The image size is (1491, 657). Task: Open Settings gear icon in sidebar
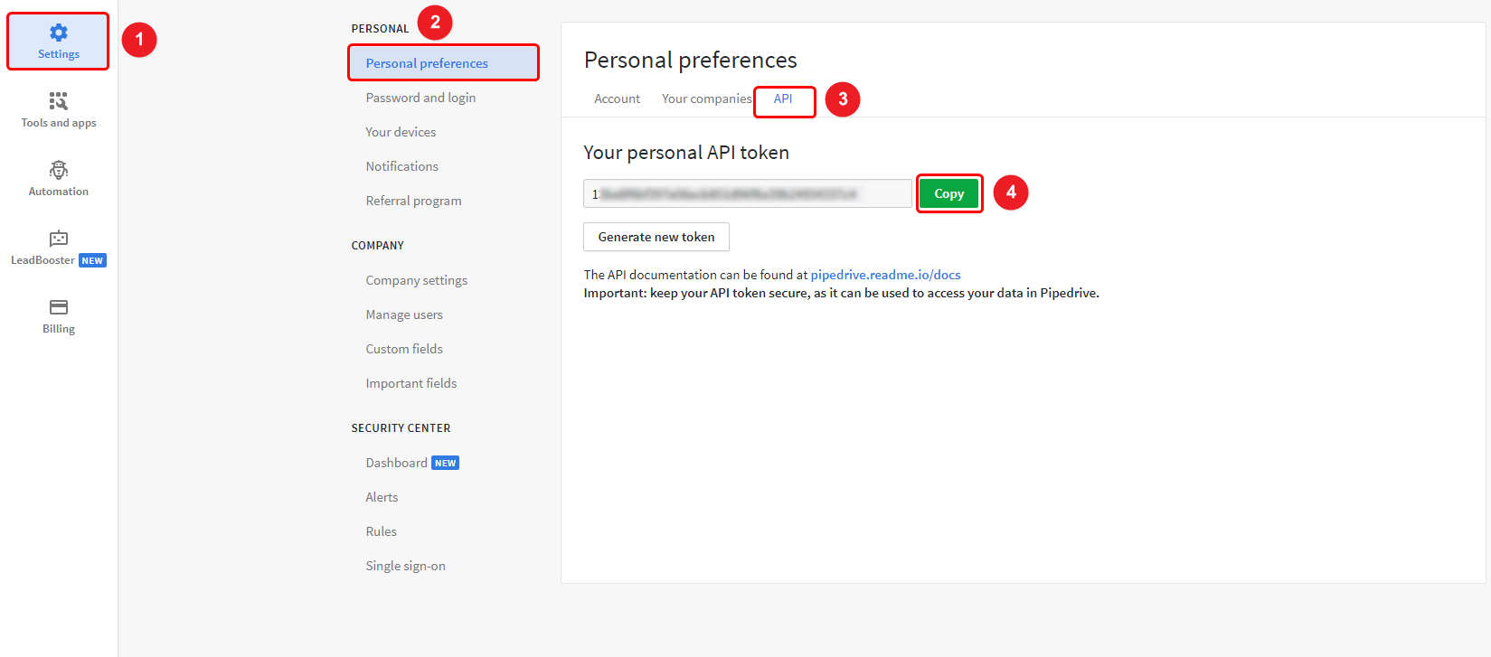tap(59, 33)
